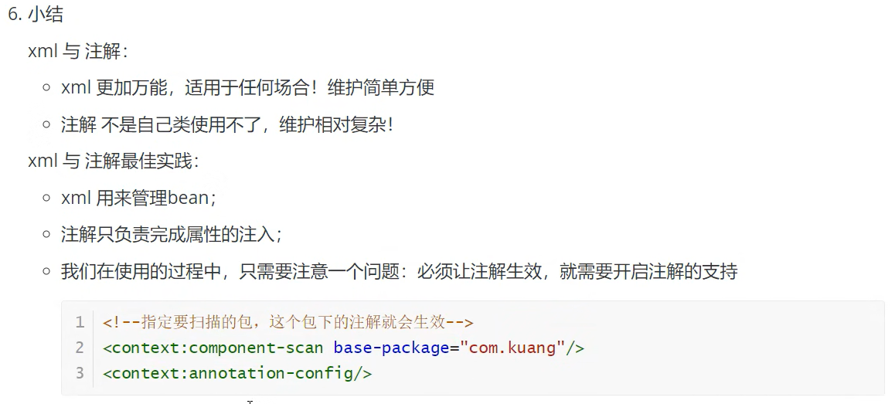Click the "xml 用来管理bean;" bullet text
The width and height of the screenshot is (895, 404).
click(x=138, y=198)
